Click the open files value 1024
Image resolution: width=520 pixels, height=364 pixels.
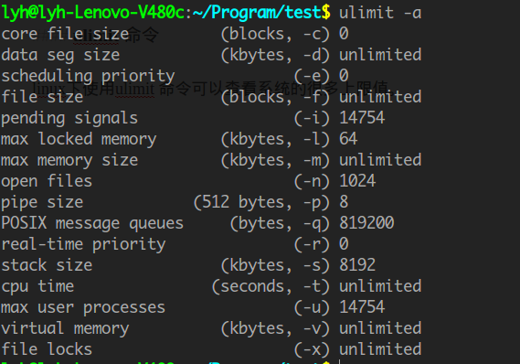pos(357,181)
